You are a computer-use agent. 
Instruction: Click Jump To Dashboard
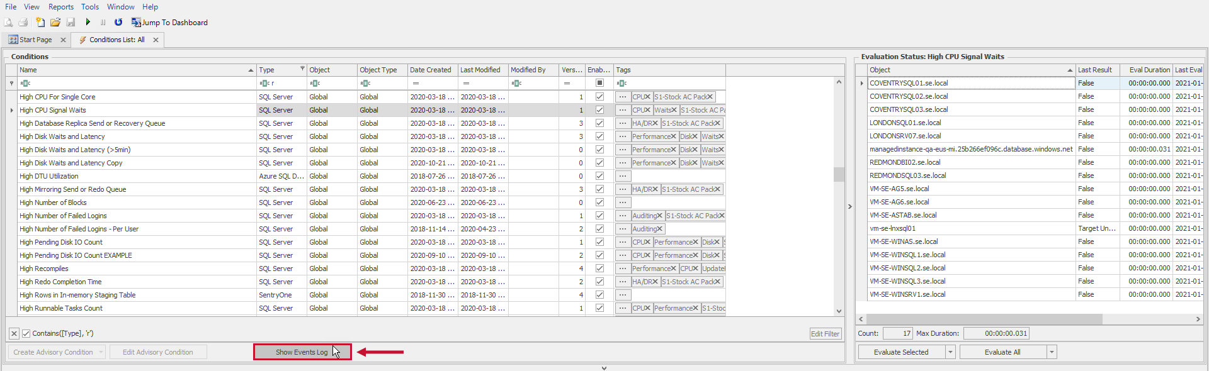click(169, 23)
